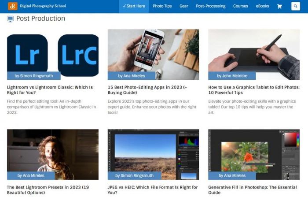Click the Lr and LrC logos thumbnail
The height and width of the screenshot is (197, 308).
point(53,52)
